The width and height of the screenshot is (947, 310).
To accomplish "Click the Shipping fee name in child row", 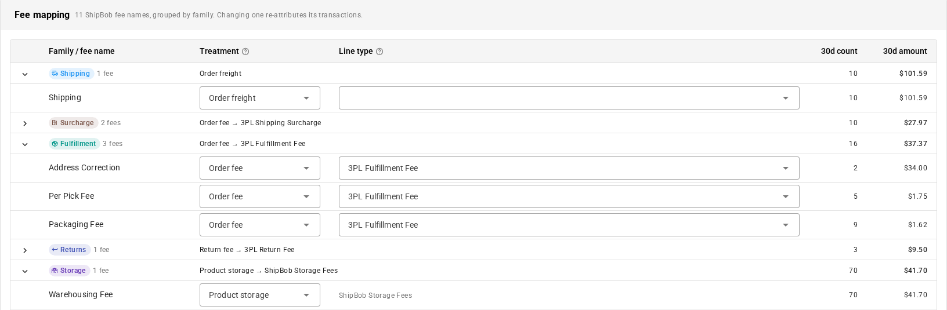I will [x=65, y=97].
